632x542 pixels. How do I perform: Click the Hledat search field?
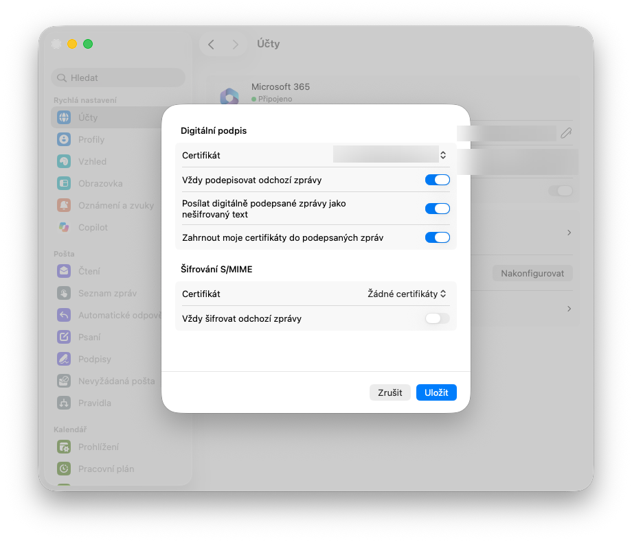(118, 78)
